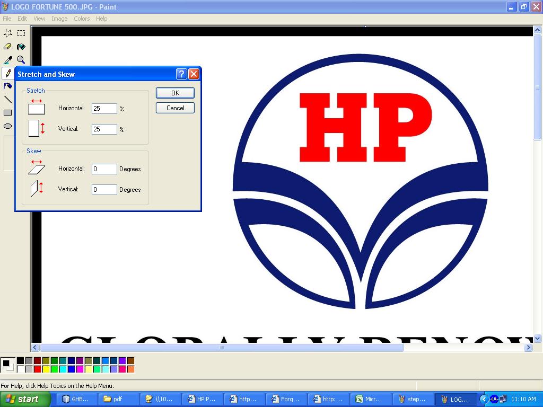Screen dimensions: 543x407
Task: Choose the Airbrush tool
Action: 7,86
